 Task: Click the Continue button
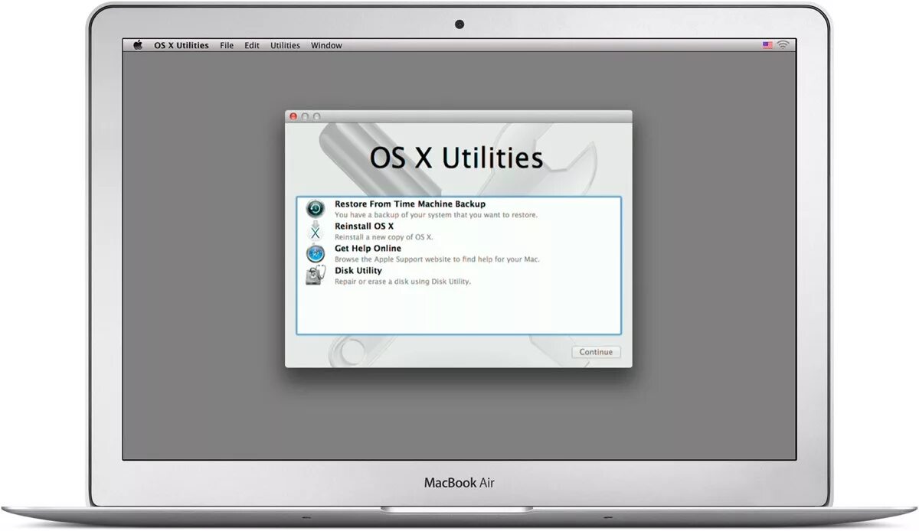click(596, 352)
